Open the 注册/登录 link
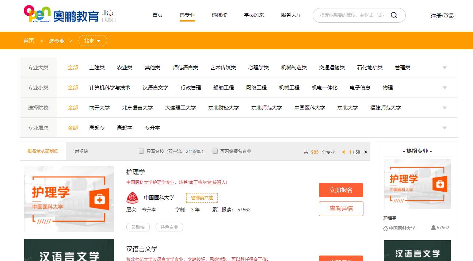 pos(442,16)
